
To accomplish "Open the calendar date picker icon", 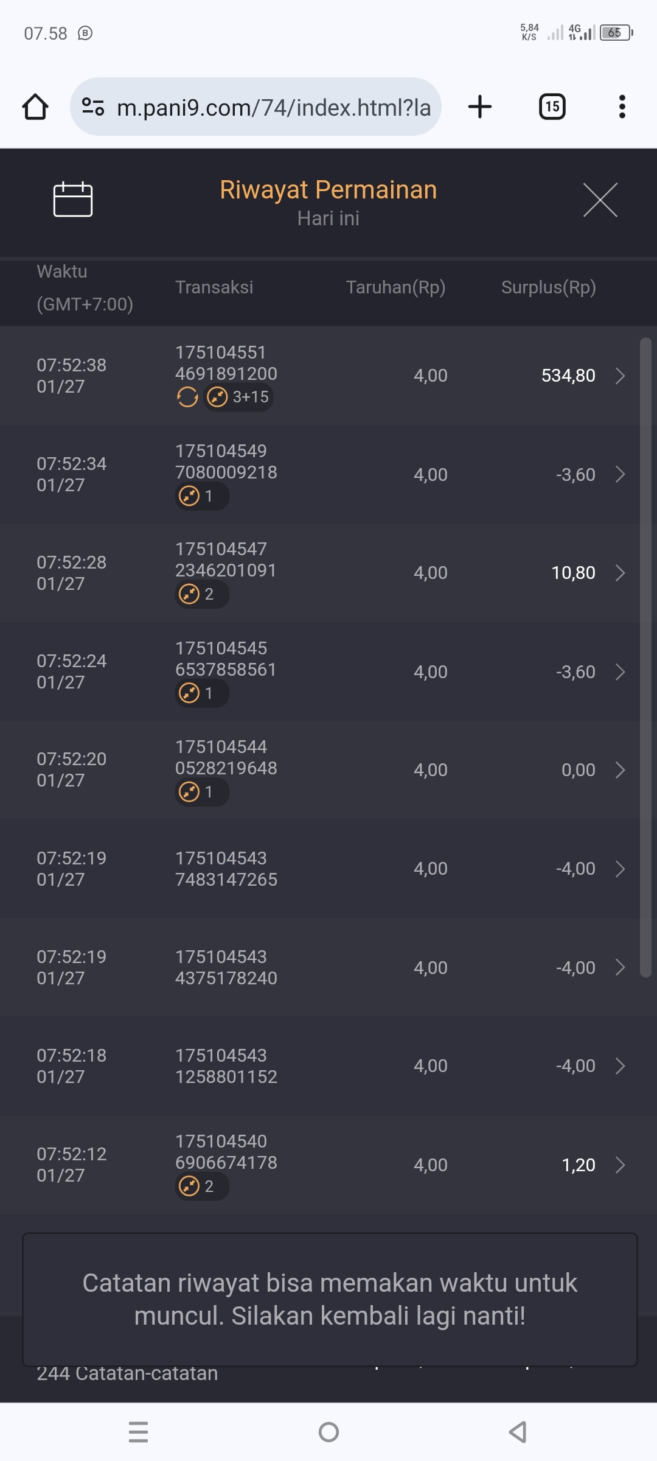I will coord(73,199).
